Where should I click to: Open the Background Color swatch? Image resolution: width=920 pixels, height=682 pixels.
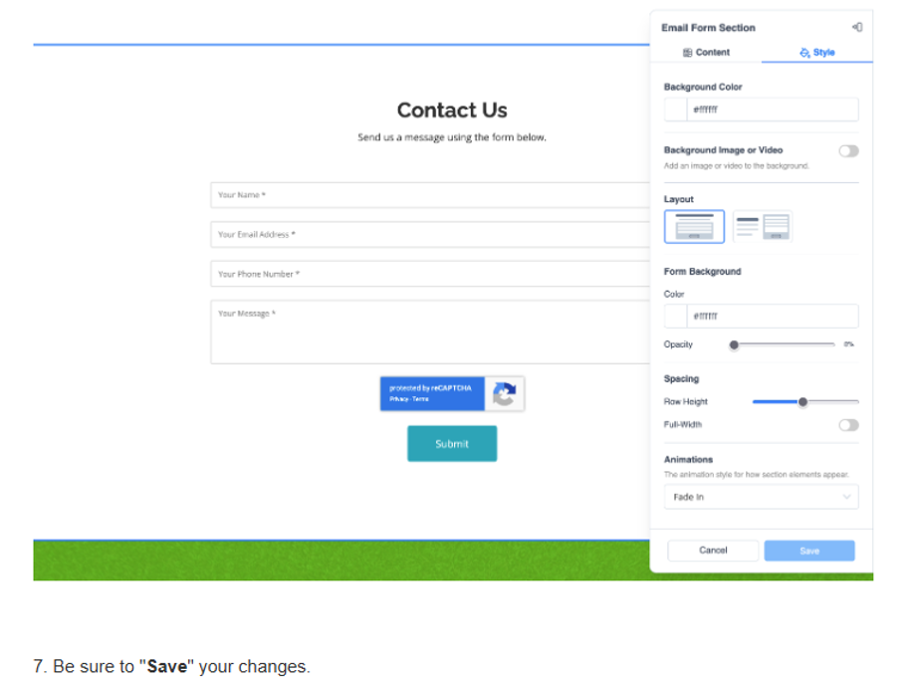coord(675,110)
